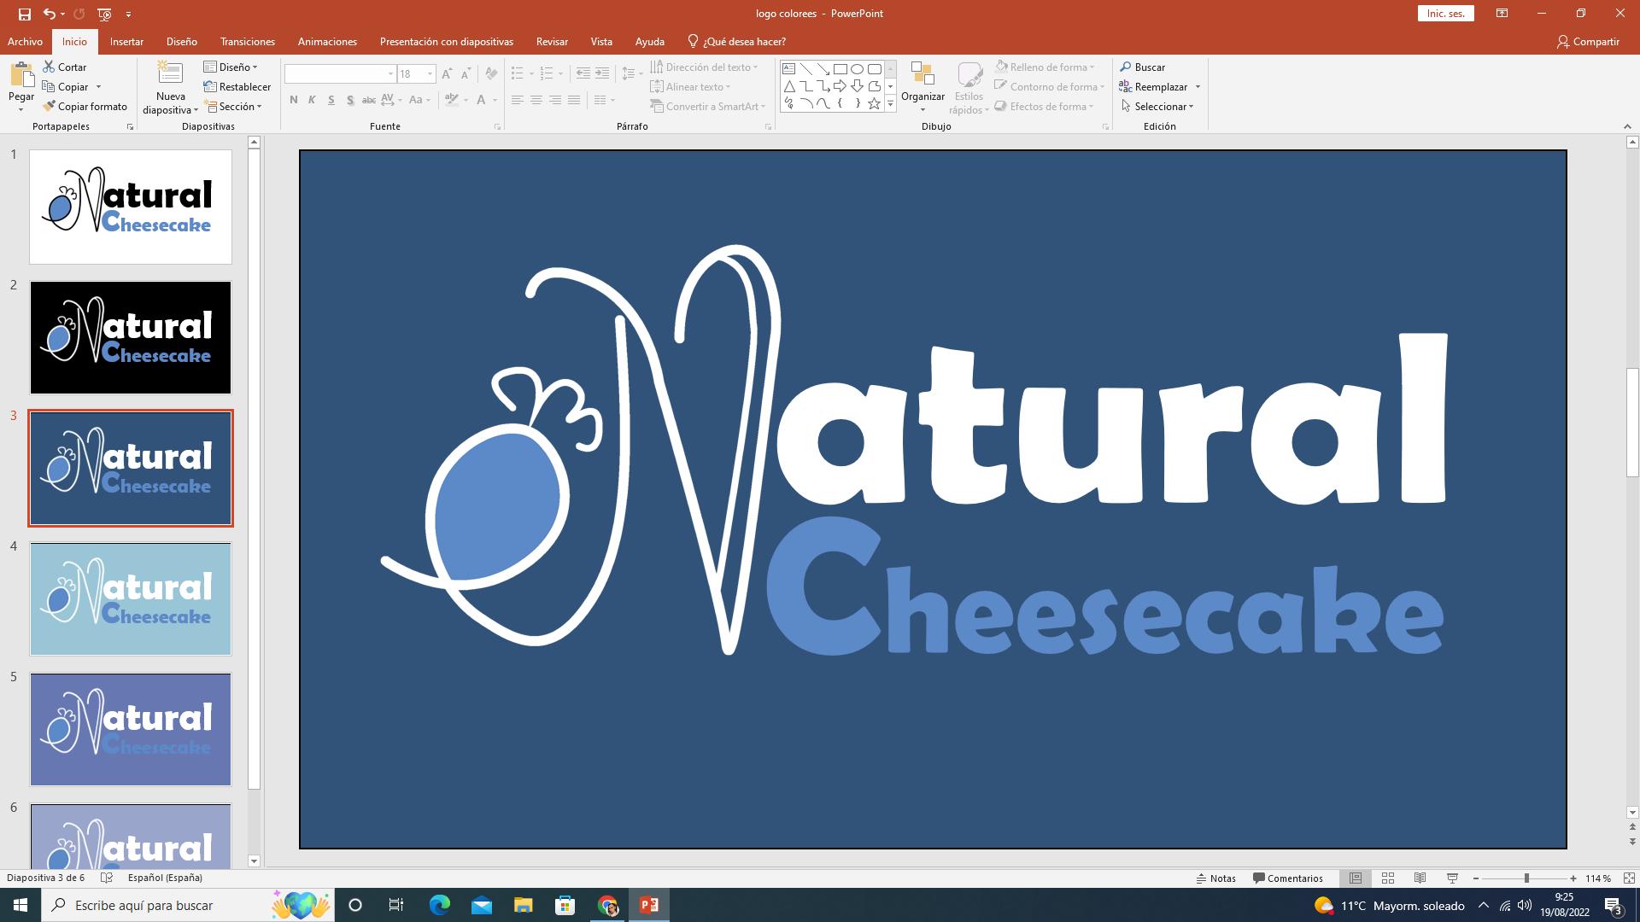Toggle the Notas notes pane
1640x922 pixels.
(x=1216, y=878)
